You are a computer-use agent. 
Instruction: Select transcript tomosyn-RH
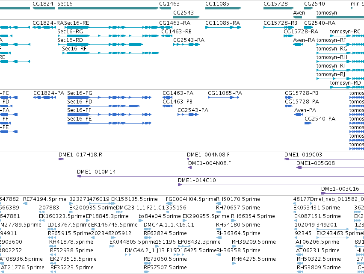(x=340, y=62)
